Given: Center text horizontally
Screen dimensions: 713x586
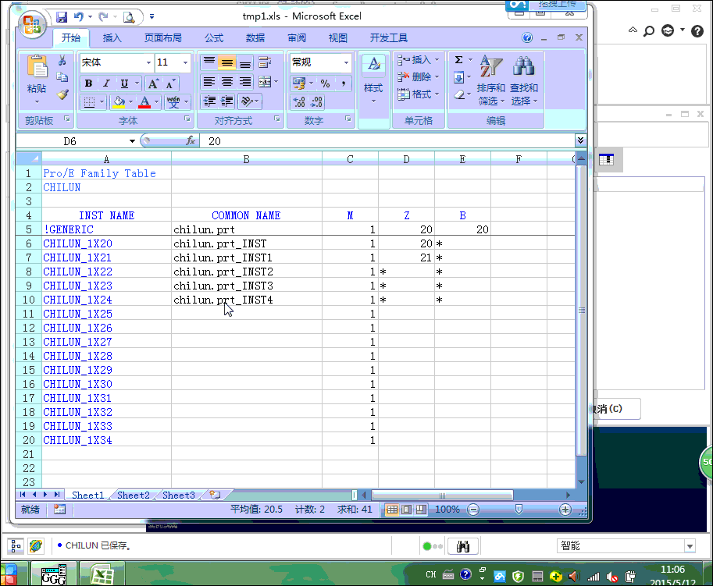Looking at the screenshot, I should pos(227,82).
